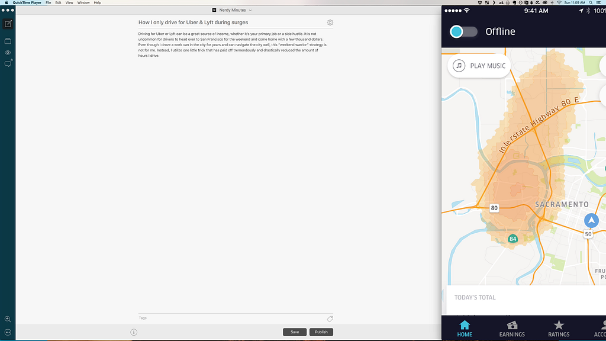Open the three-dots more options icon
606x341 pixels.
(8, 332)
